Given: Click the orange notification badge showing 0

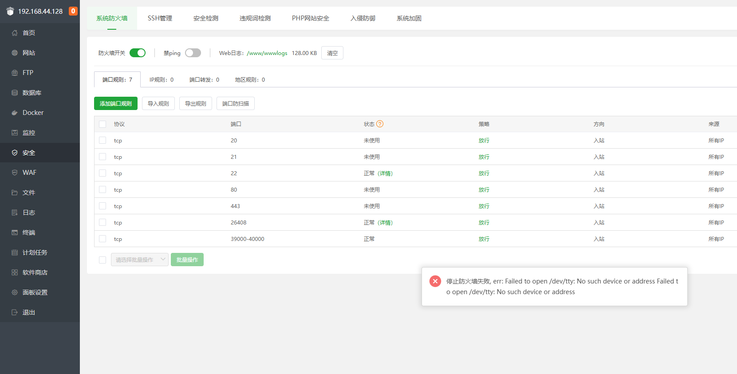Looking at the screenshot, I should tap(73, 11).
